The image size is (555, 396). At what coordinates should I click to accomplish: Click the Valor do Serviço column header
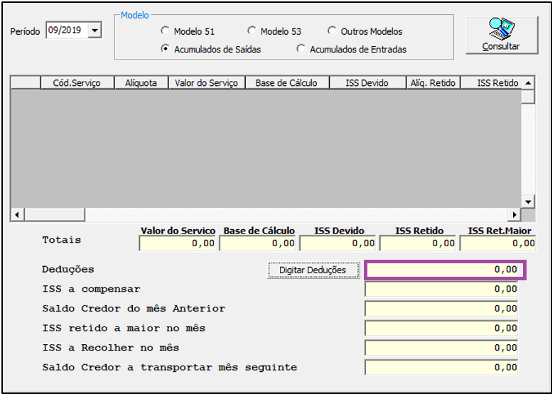[206, 83]
